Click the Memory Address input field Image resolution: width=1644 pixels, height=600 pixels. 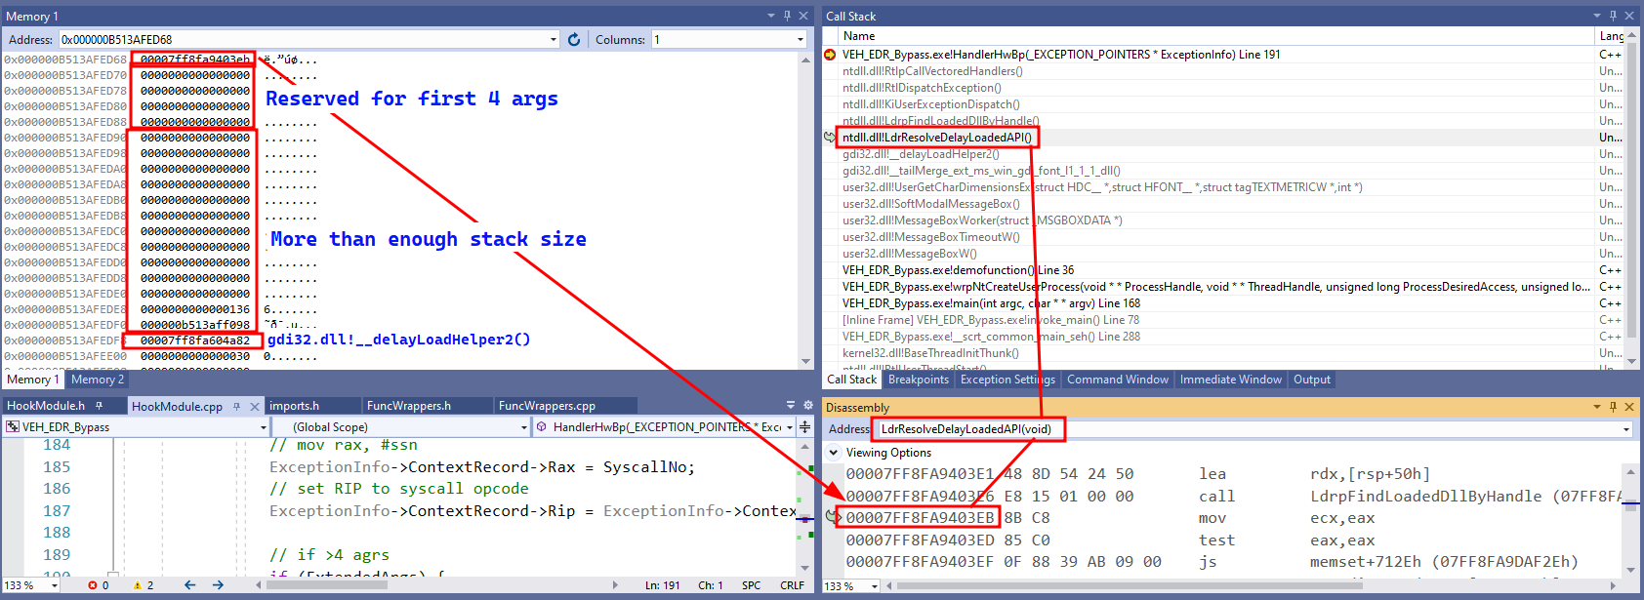(303, 40)
